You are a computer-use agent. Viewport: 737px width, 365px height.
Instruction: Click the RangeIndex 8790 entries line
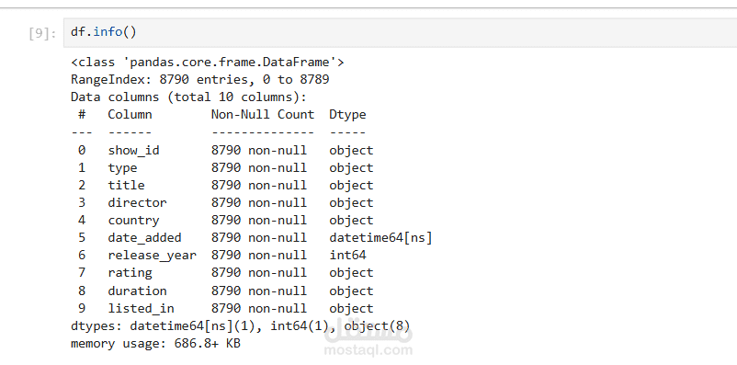coord(199,79)
